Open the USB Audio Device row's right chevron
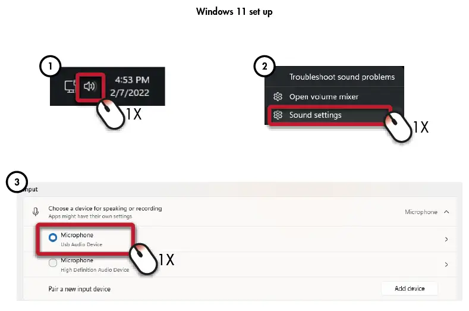The width and height of the screenshot is (469, 311). click(446, 239)
